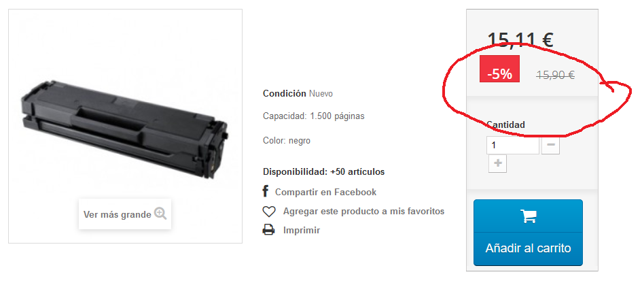Click the red -5% discount badge
Viewport: 642px width, 283px height.
point(499,69)
